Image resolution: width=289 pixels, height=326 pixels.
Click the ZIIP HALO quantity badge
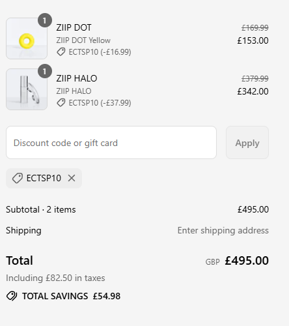45,71
